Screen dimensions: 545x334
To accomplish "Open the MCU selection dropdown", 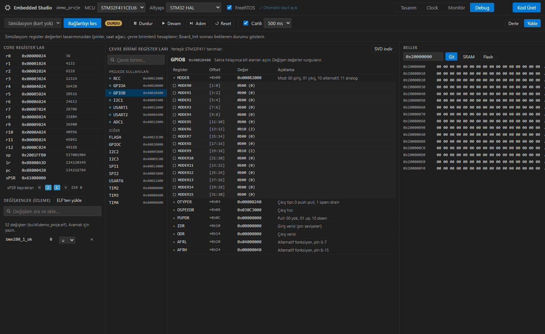I will pyautogui.click(x=121, y=8).
